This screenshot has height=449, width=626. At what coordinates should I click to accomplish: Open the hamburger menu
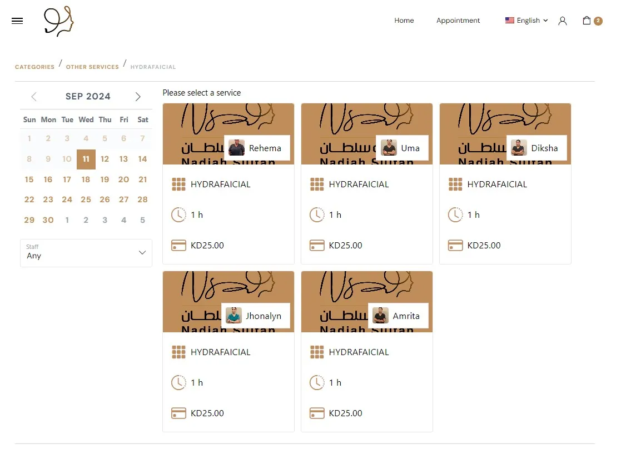click(17, 21)
